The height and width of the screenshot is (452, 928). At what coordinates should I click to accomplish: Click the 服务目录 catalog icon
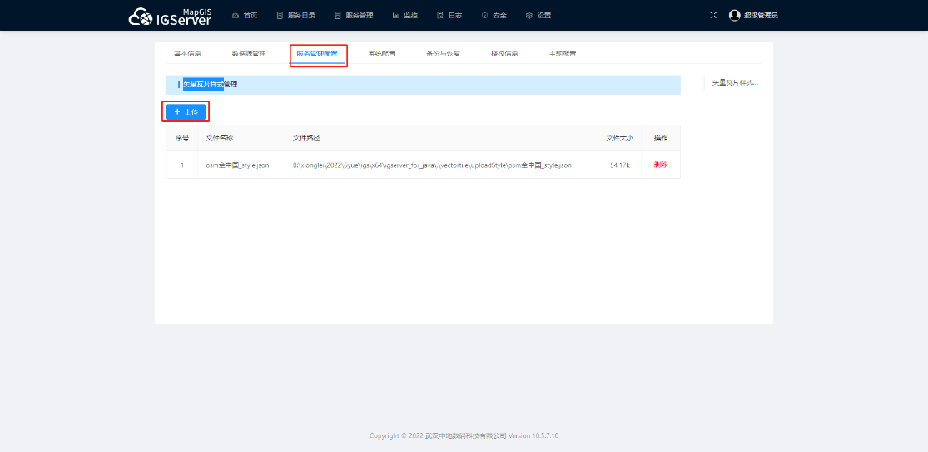coord(280,16)
